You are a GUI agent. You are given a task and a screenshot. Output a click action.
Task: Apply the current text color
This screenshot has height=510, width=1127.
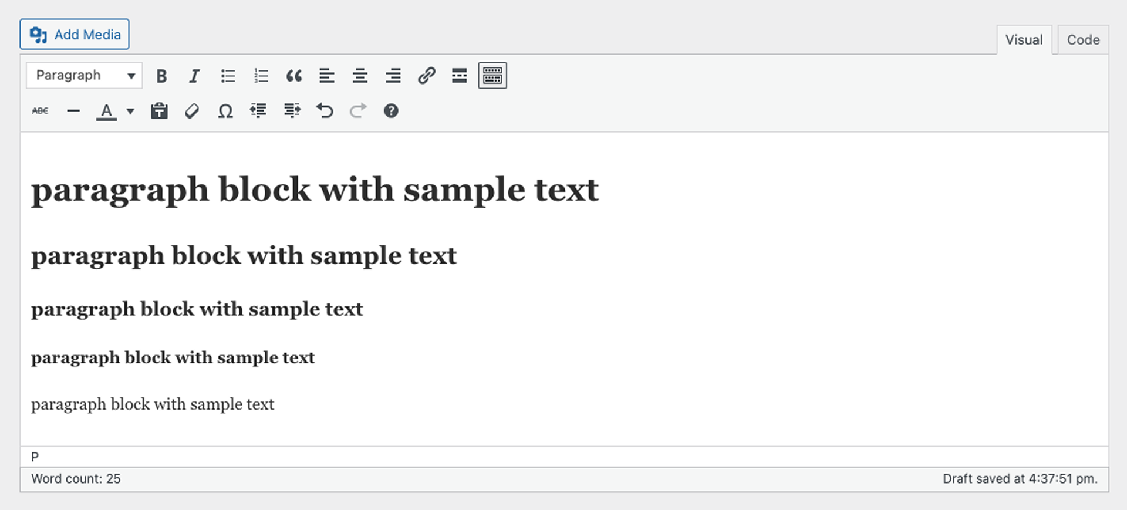(106, 111)
